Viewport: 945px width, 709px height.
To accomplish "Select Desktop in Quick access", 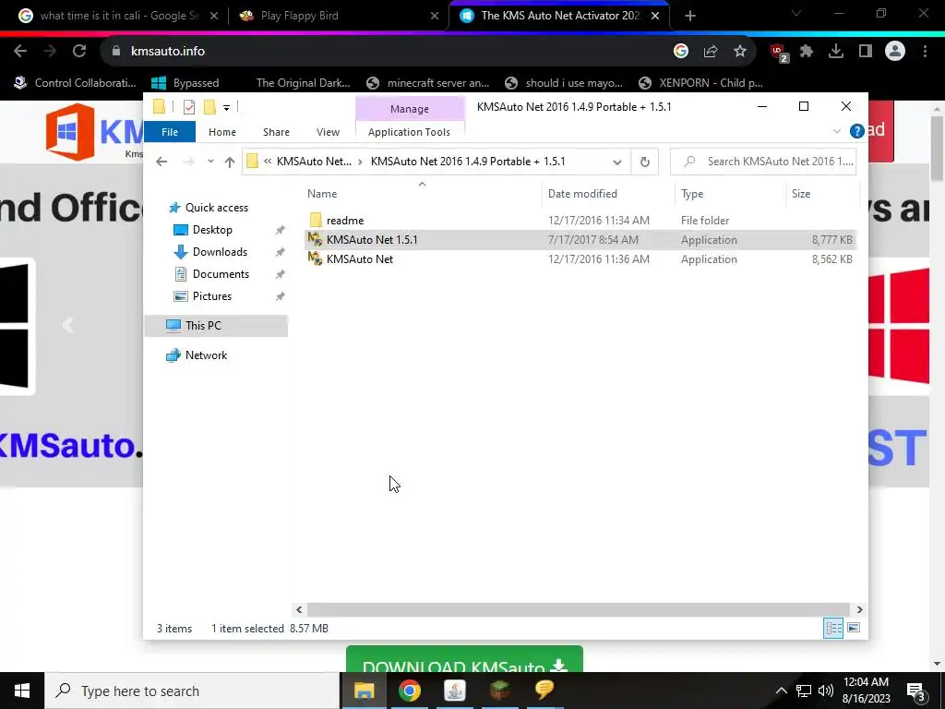I will (212, 230).
